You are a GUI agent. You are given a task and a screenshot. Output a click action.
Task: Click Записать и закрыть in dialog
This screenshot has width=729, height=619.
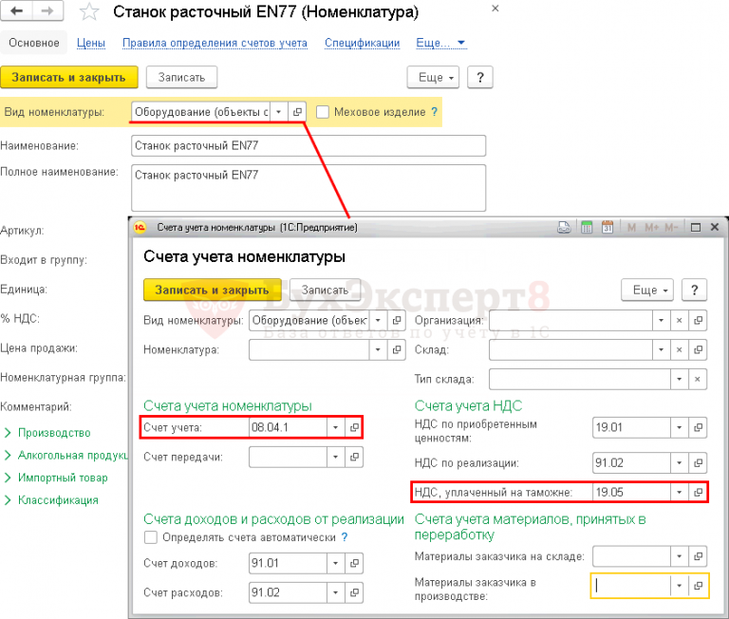pos(212,290)
